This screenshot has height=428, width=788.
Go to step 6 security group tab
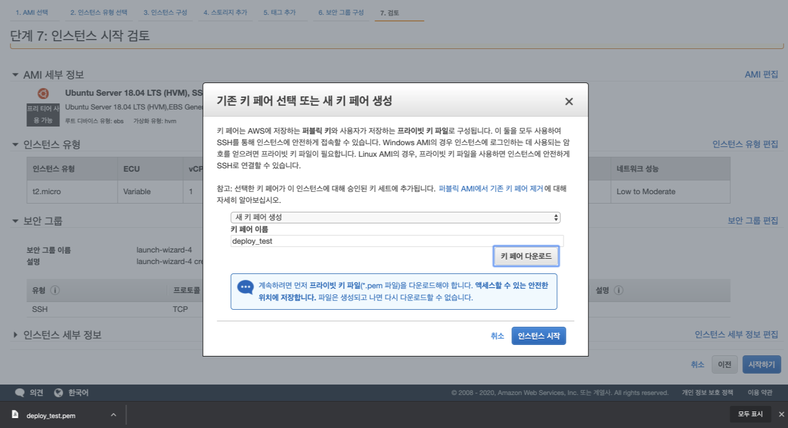tap(340, 12)
